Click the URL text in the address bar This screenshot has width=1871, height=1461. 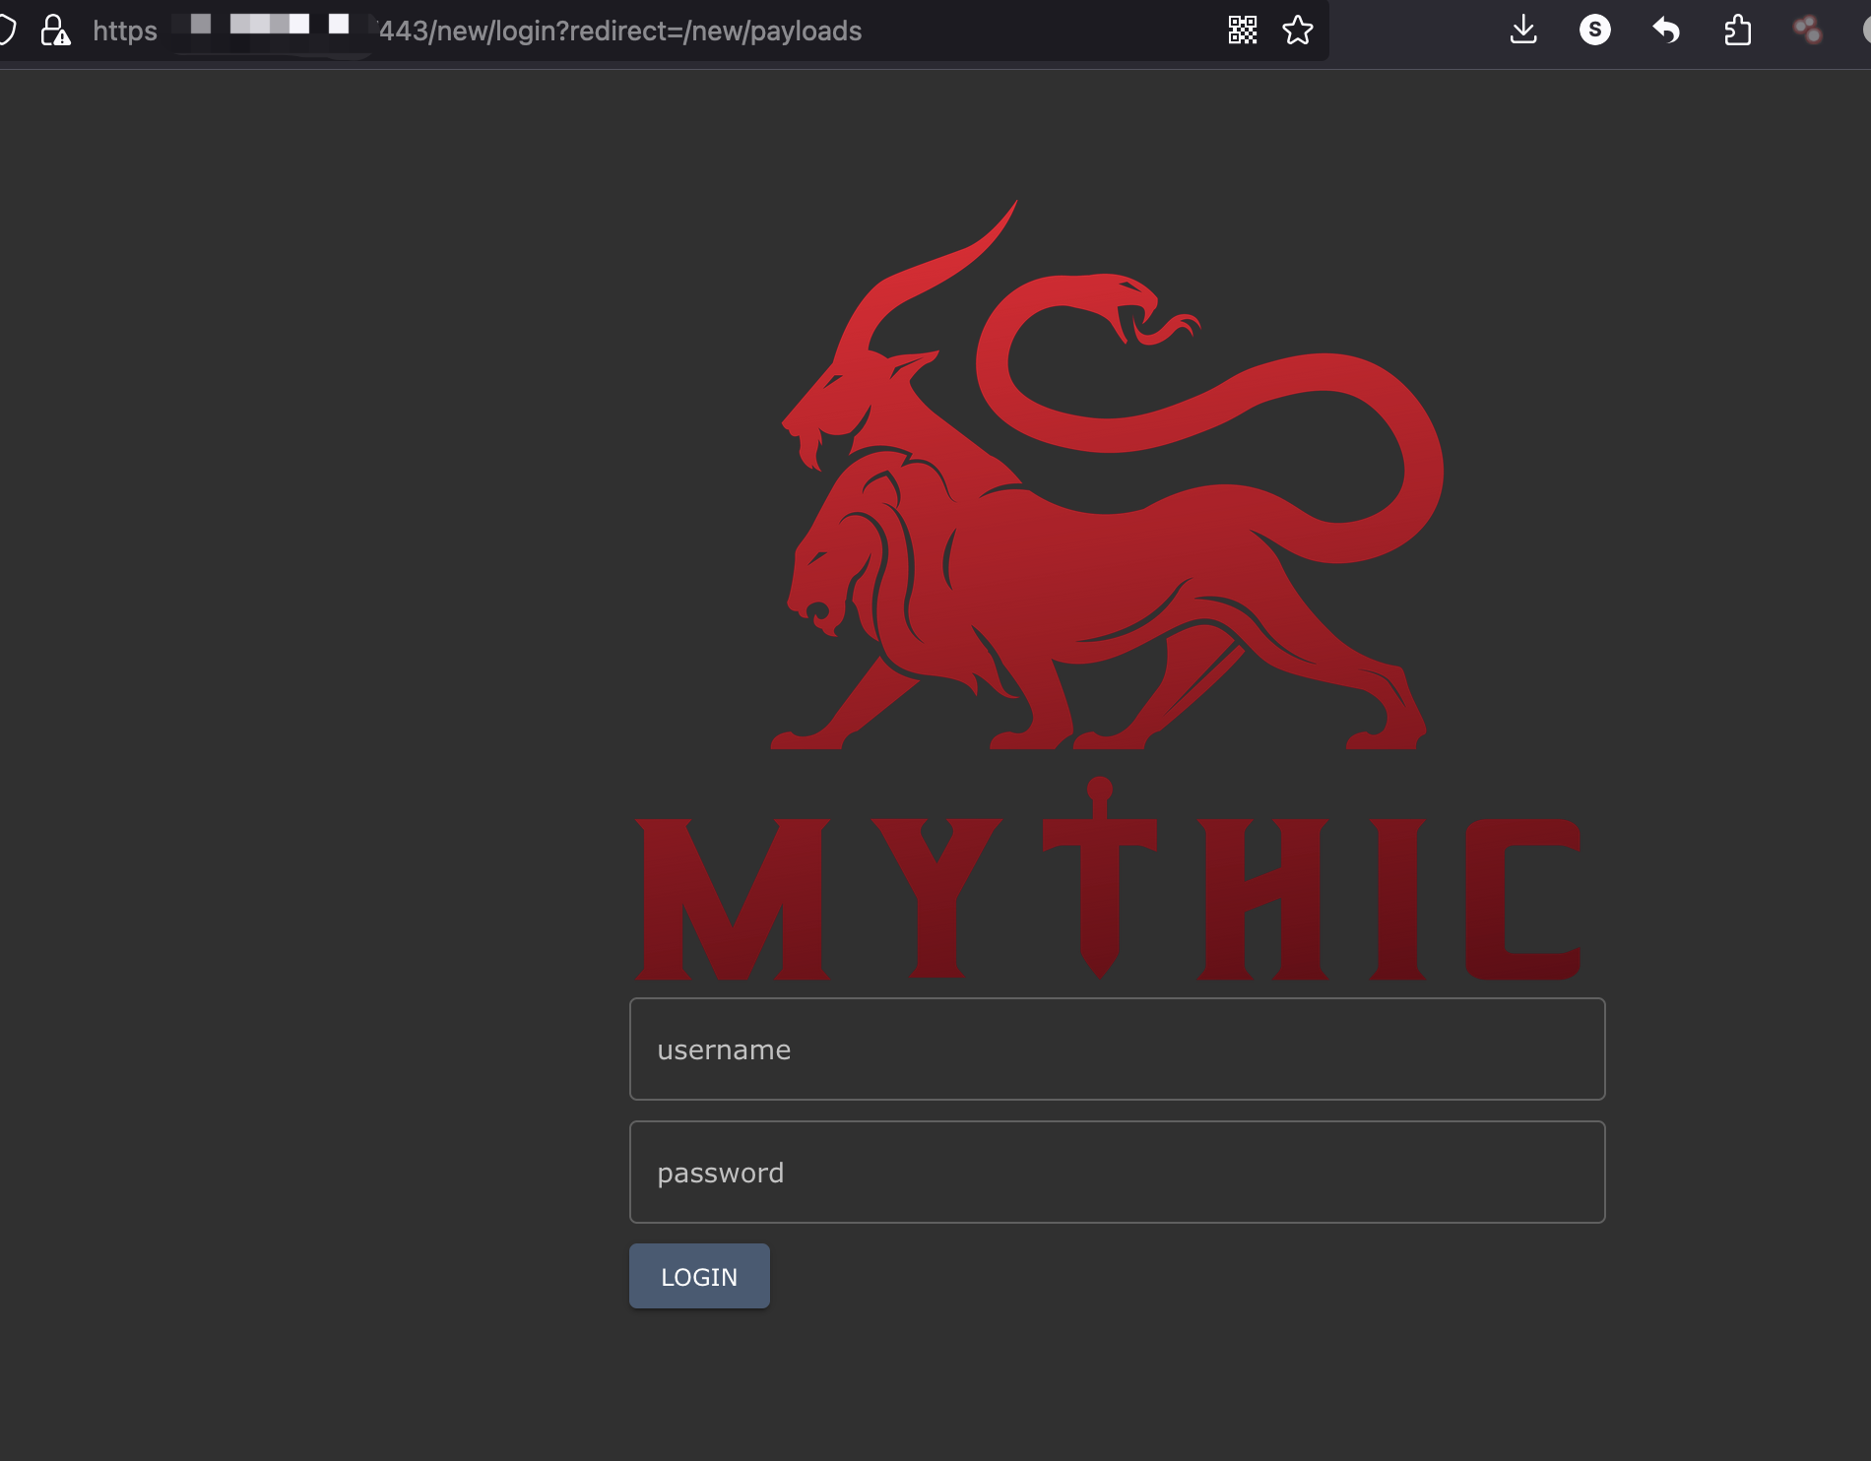pos(478,31)
